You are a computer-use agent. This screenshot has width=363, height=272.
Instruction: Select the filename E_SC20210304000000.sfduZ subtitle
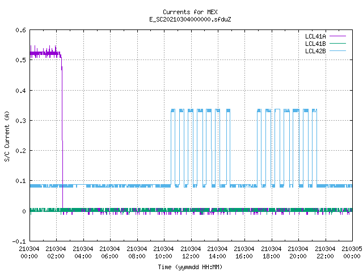pos(190,19)
